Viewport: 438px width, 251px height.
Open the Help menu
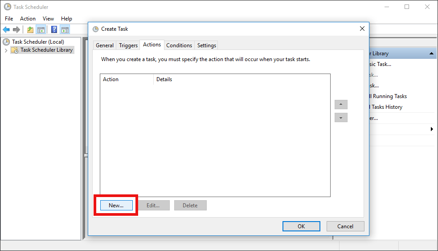[x=66, y=19]
